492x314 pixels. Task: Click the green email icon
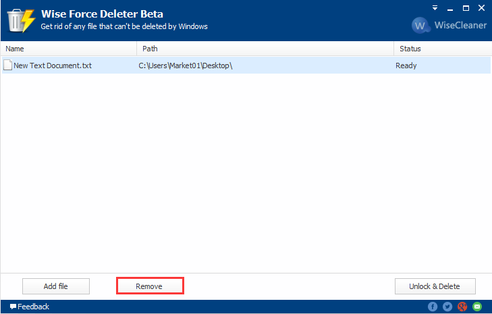477,307
